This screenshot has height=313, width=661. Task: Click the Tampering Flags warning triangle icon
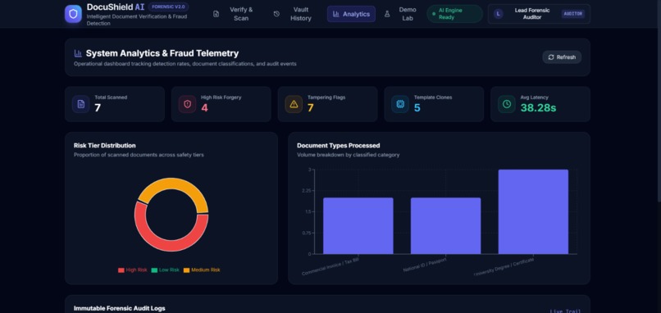point(294,104)
